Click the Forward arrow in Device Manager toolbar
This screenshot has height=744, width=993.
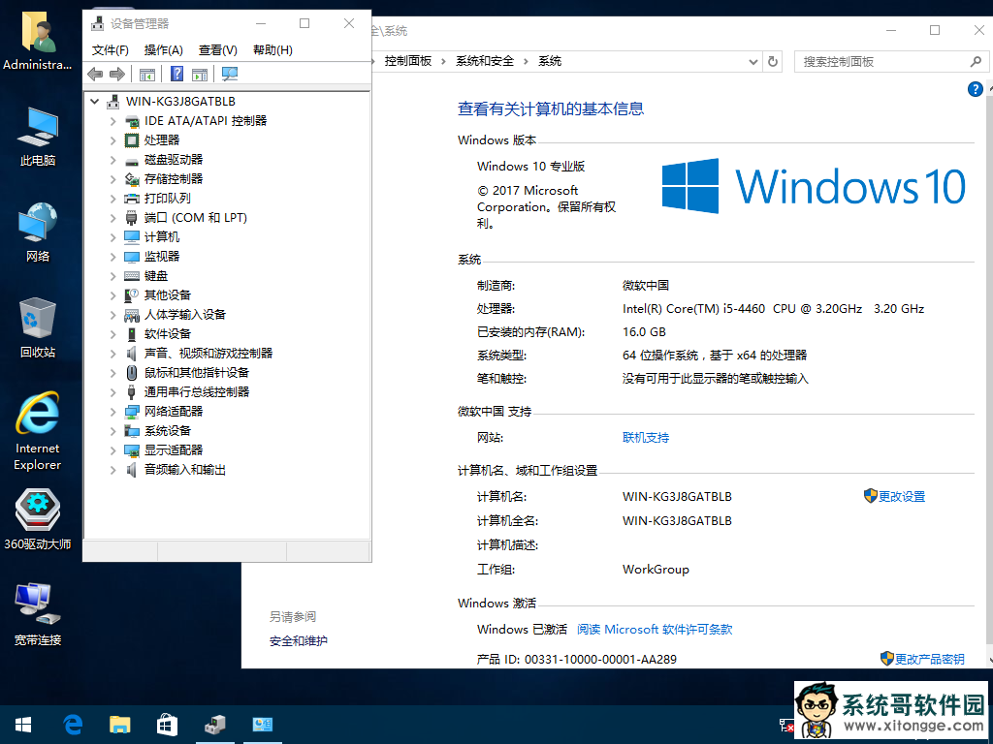point(117,75)
